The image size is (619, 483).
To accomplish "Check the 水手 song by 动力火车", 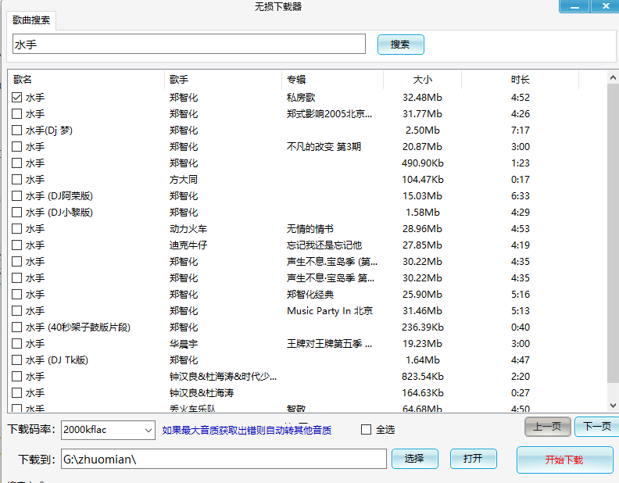I will (17, 229).
